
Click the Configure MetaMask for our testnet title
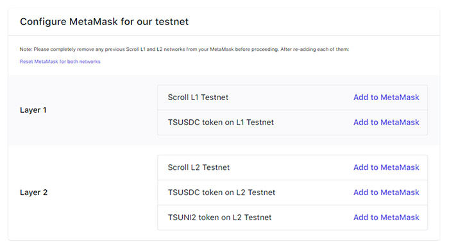pyautogui.click(x=104, y=22)
